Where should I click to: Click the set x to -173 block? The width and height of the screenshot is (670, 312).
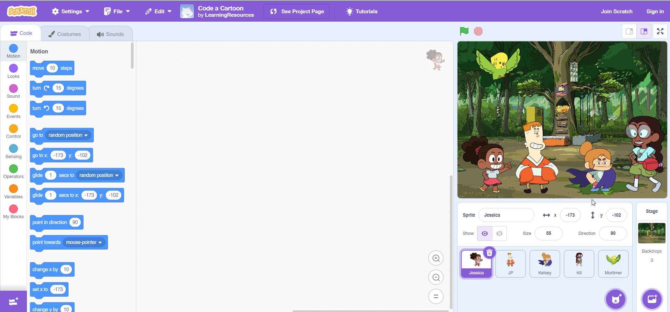pyautogui.click(x=49, y=290)
